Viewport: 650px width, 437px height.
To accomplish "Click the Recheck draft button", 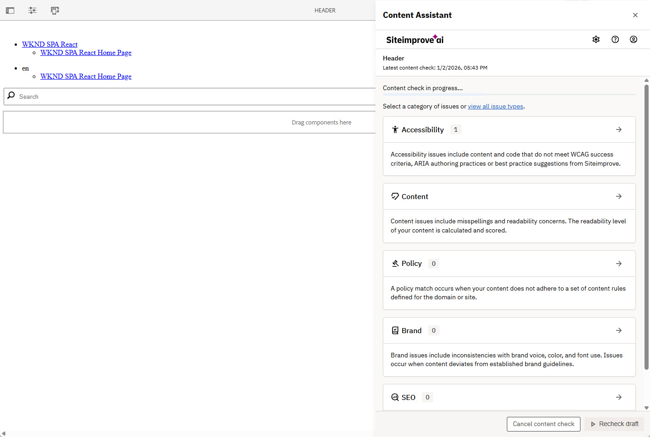I will [x=614, y=424].
